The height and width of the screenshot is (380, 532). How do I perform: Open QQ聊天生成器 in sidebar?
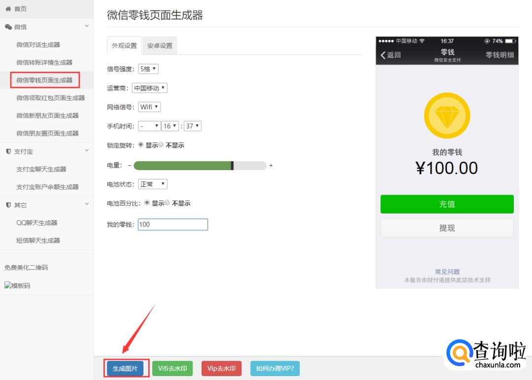click(x=37, y=223)
